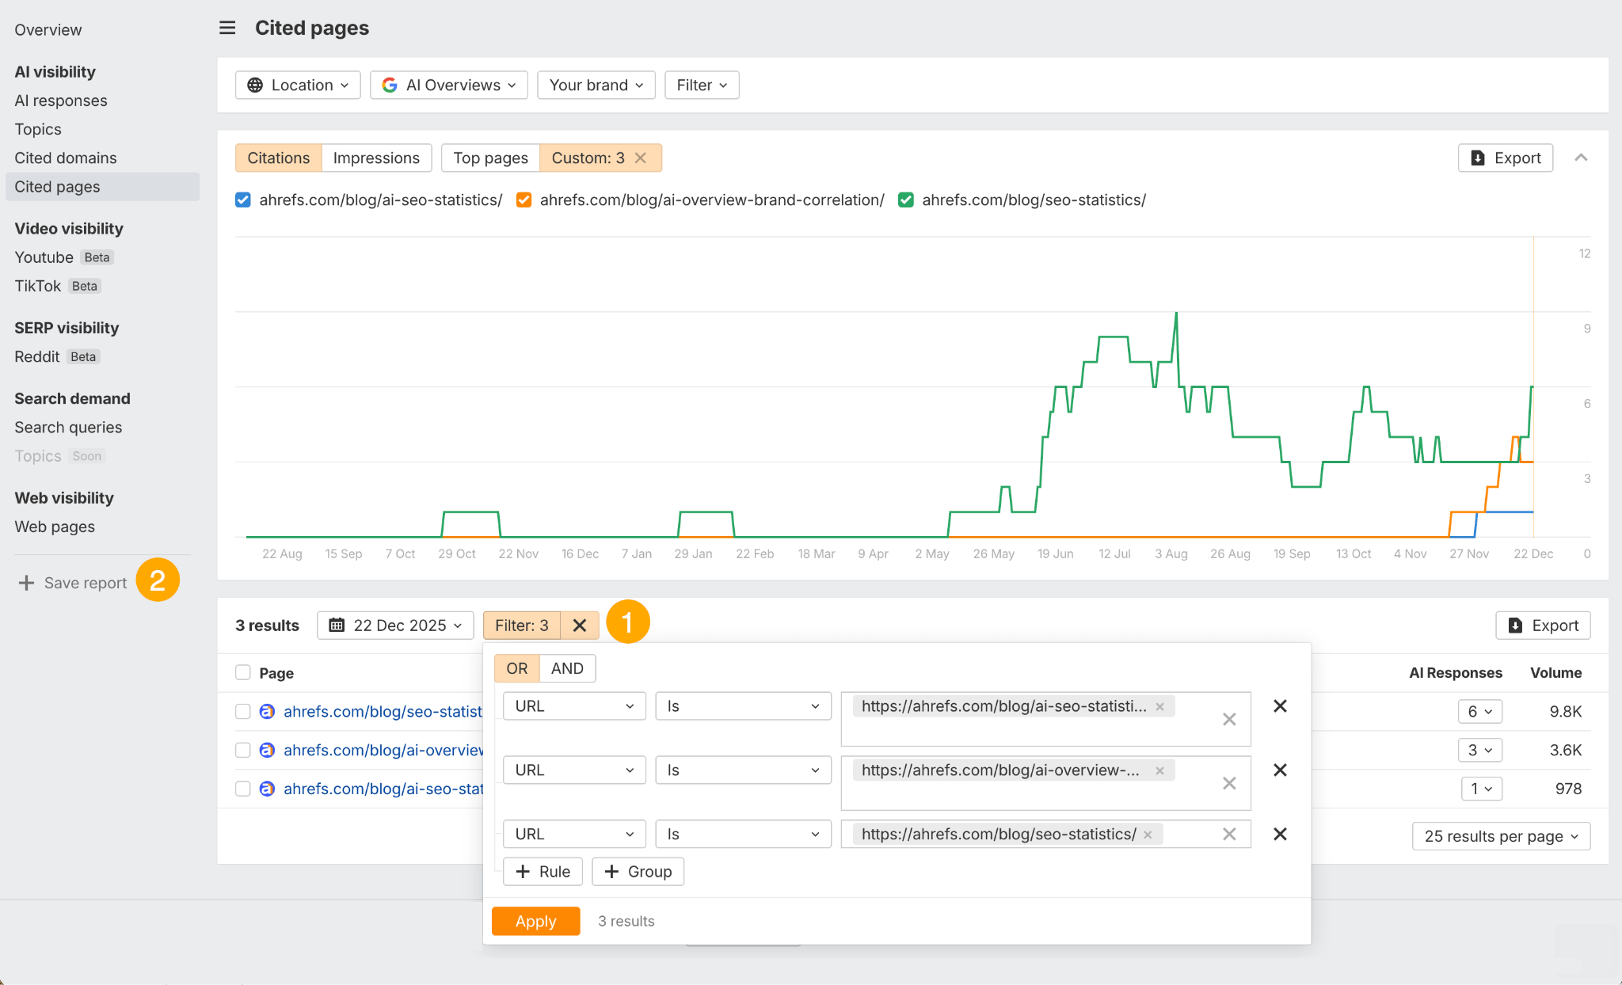Viewport: 1622px width, 985px height.
Task: Click the Google icon in AI Overviews selector
Action: click(x=390, y=85)
